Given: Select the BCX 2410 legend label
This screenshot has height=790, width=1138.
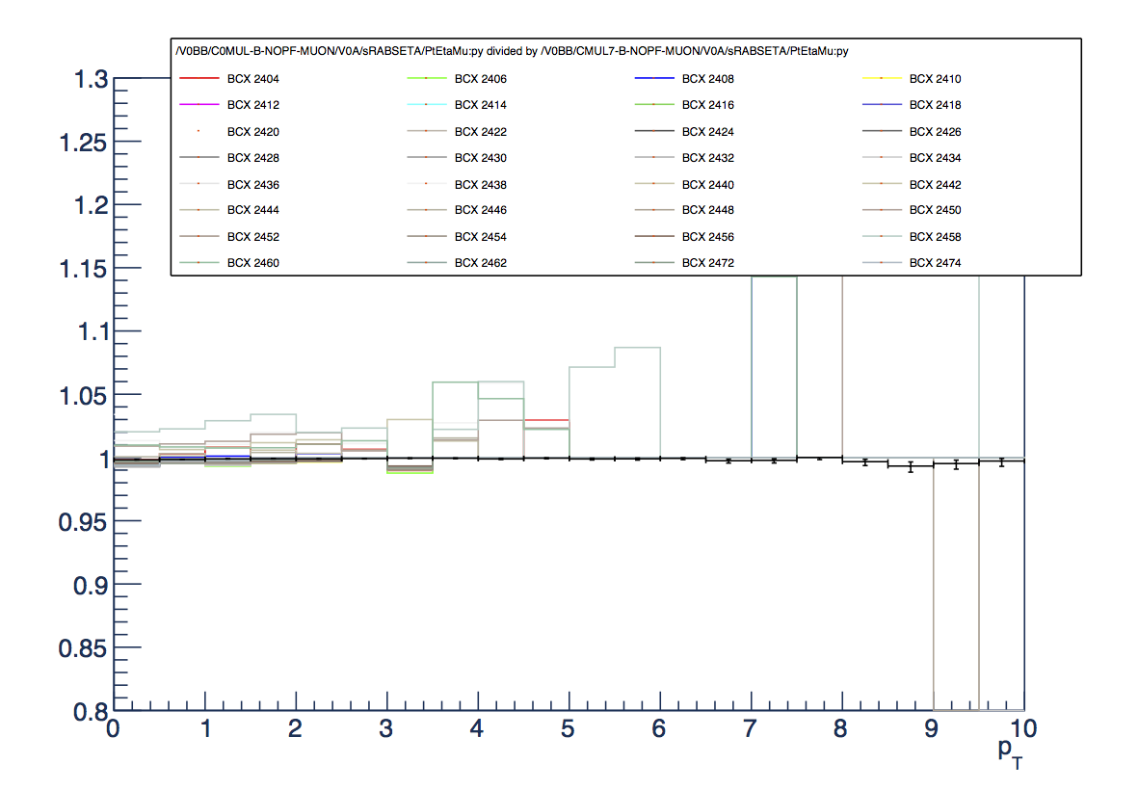Looking at the screenshot, I should (x=935, y=78).
